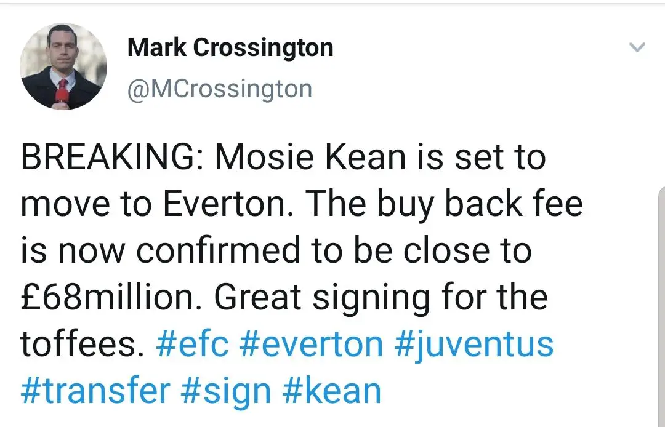Image resolution: width=665 pixels, height=427 pixels.
Task: Open the Mark Crossington display name link
Action: pos(230,48)
